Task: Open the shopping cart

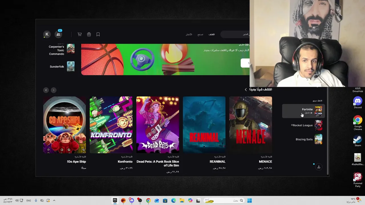Action: point(80,34)
